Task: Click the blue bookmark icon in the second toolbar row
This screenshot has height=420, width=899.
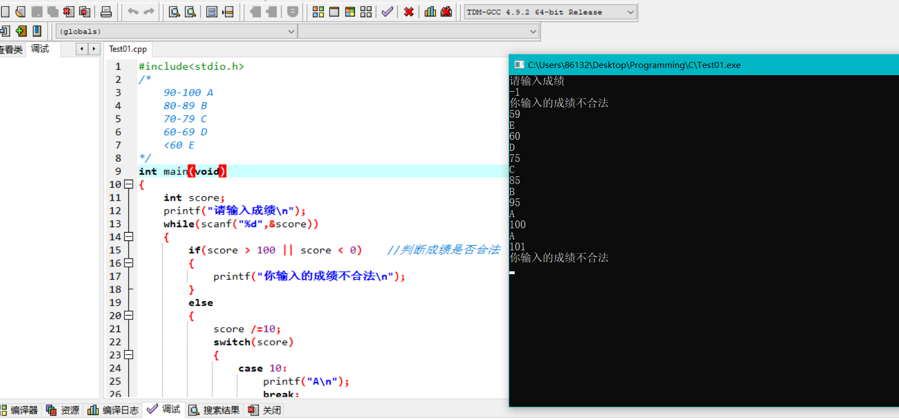Action: click(37, 31)
